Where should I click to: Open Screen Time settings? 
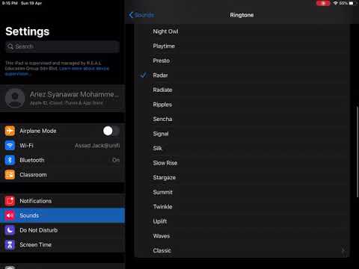62,245
